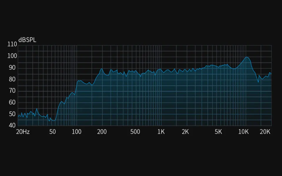Select the 1K frequency axis label
The image size is (282, 176).
point(161,132)
